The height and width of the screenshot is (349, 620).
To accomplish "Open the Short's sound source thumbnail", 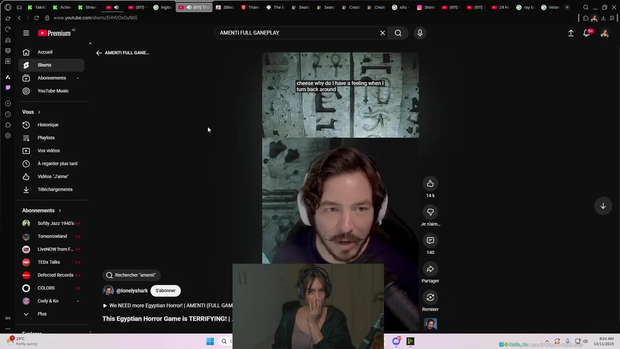I will click(x=430, y=324).
